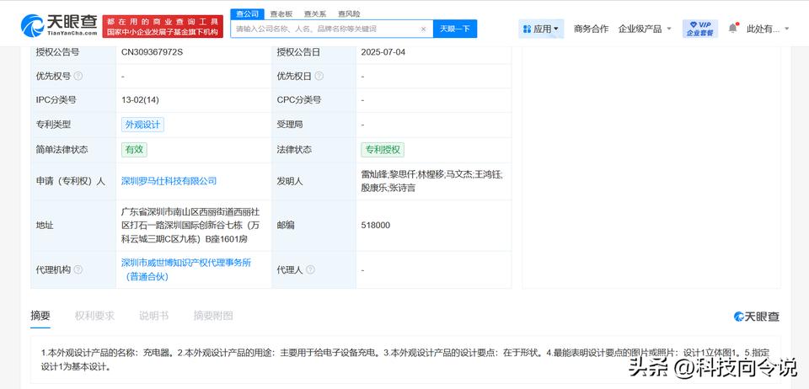The width and height of the screenshot is (809, 389).
Task: Click the 受理局 label
Action: click(290, 124)
